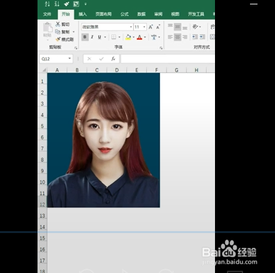Screen dimensions: 275x273
Task: Select column header H
Action: (x=196, y=70)
